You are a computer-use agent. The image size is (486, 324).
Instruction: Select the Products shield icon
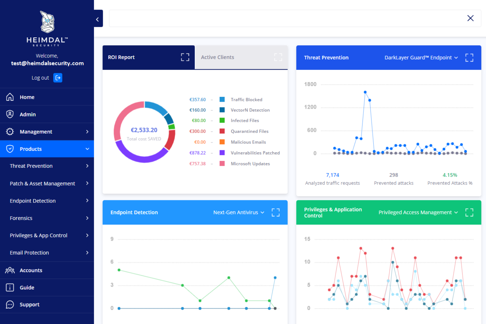[10, 149]
